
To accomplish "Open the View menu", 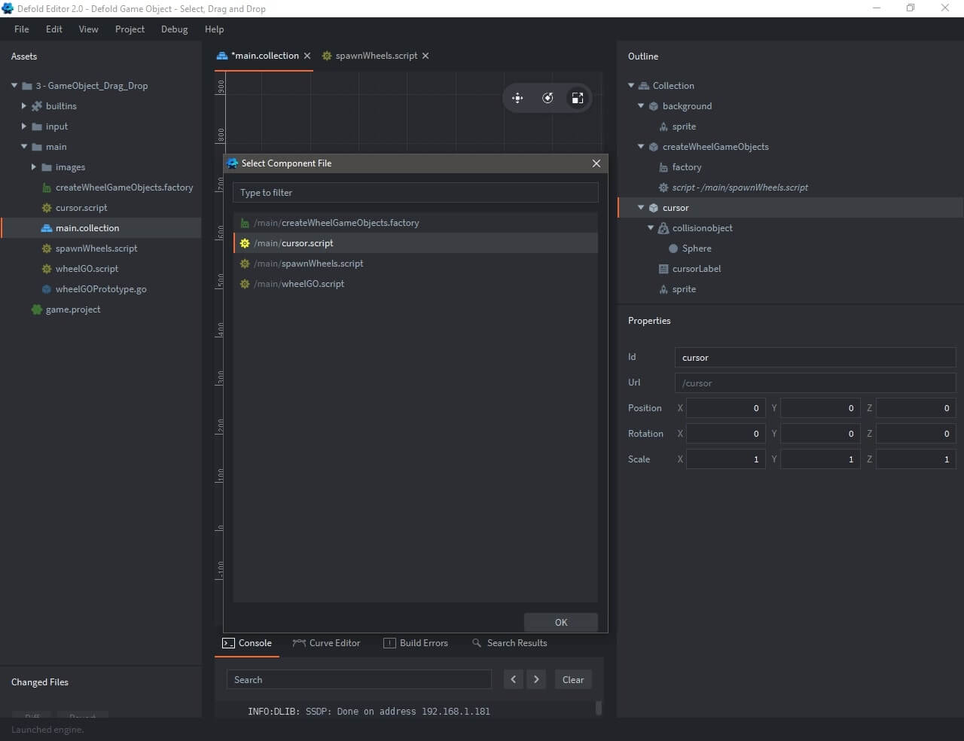I will pos(89,29).
